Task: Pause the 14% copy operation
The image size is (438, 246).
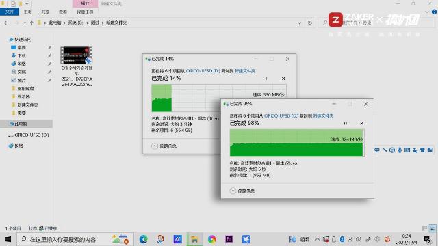Action: click(x=267, y=79)
